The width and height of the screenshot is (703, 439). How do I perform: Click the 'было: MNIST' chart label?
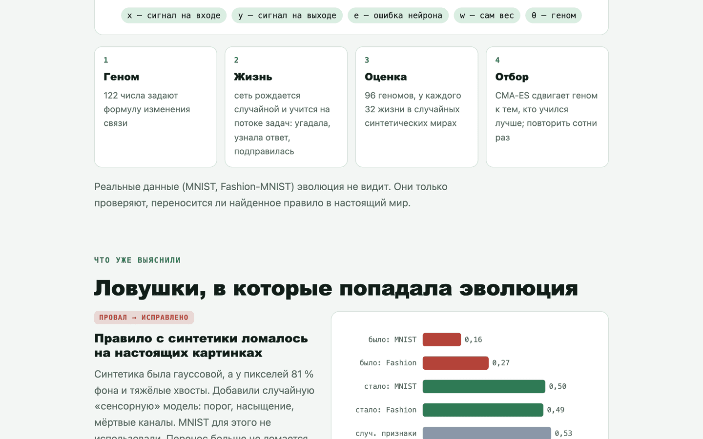[x=393, y=339]
